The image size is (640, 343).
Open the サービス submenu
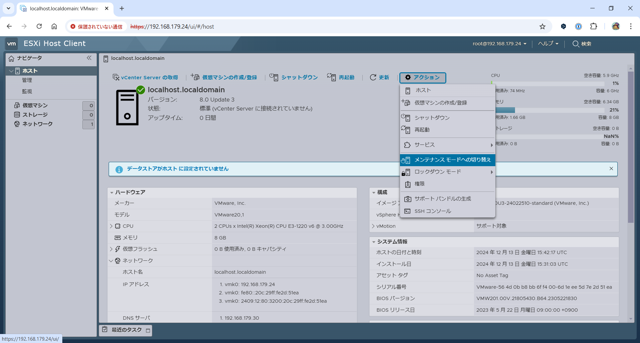point(448,145)
